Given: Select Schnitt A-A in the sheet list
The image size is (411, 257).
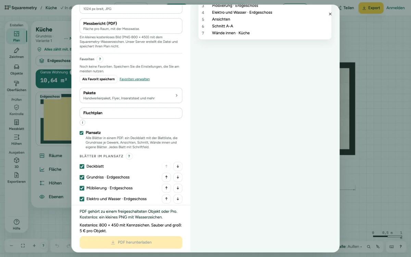Looking at the screenshot, I should 223,26.
